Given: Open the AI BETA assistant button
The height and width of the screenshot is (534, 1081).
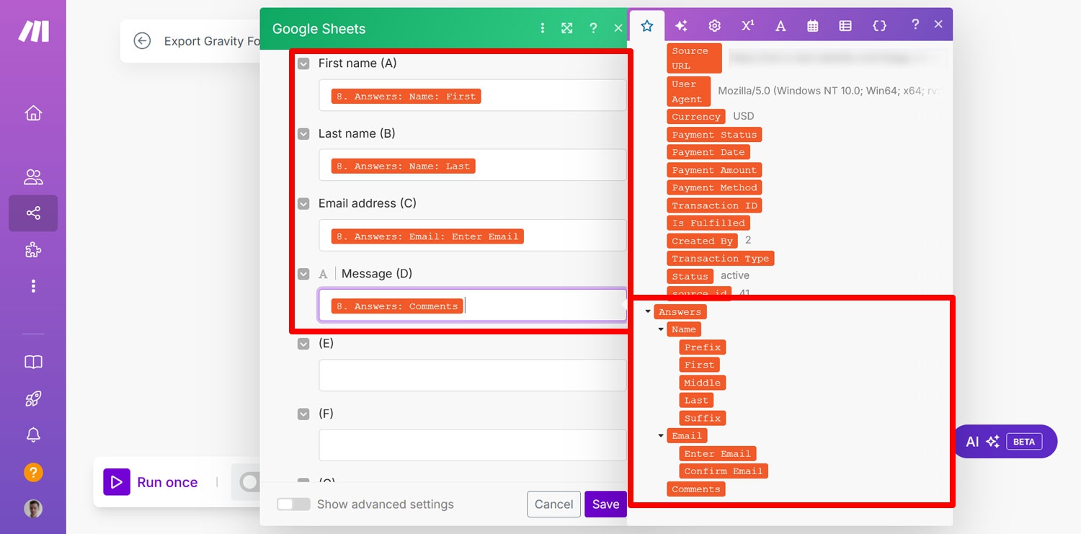Looking at the screenshot, I should tap(1005, 442).
